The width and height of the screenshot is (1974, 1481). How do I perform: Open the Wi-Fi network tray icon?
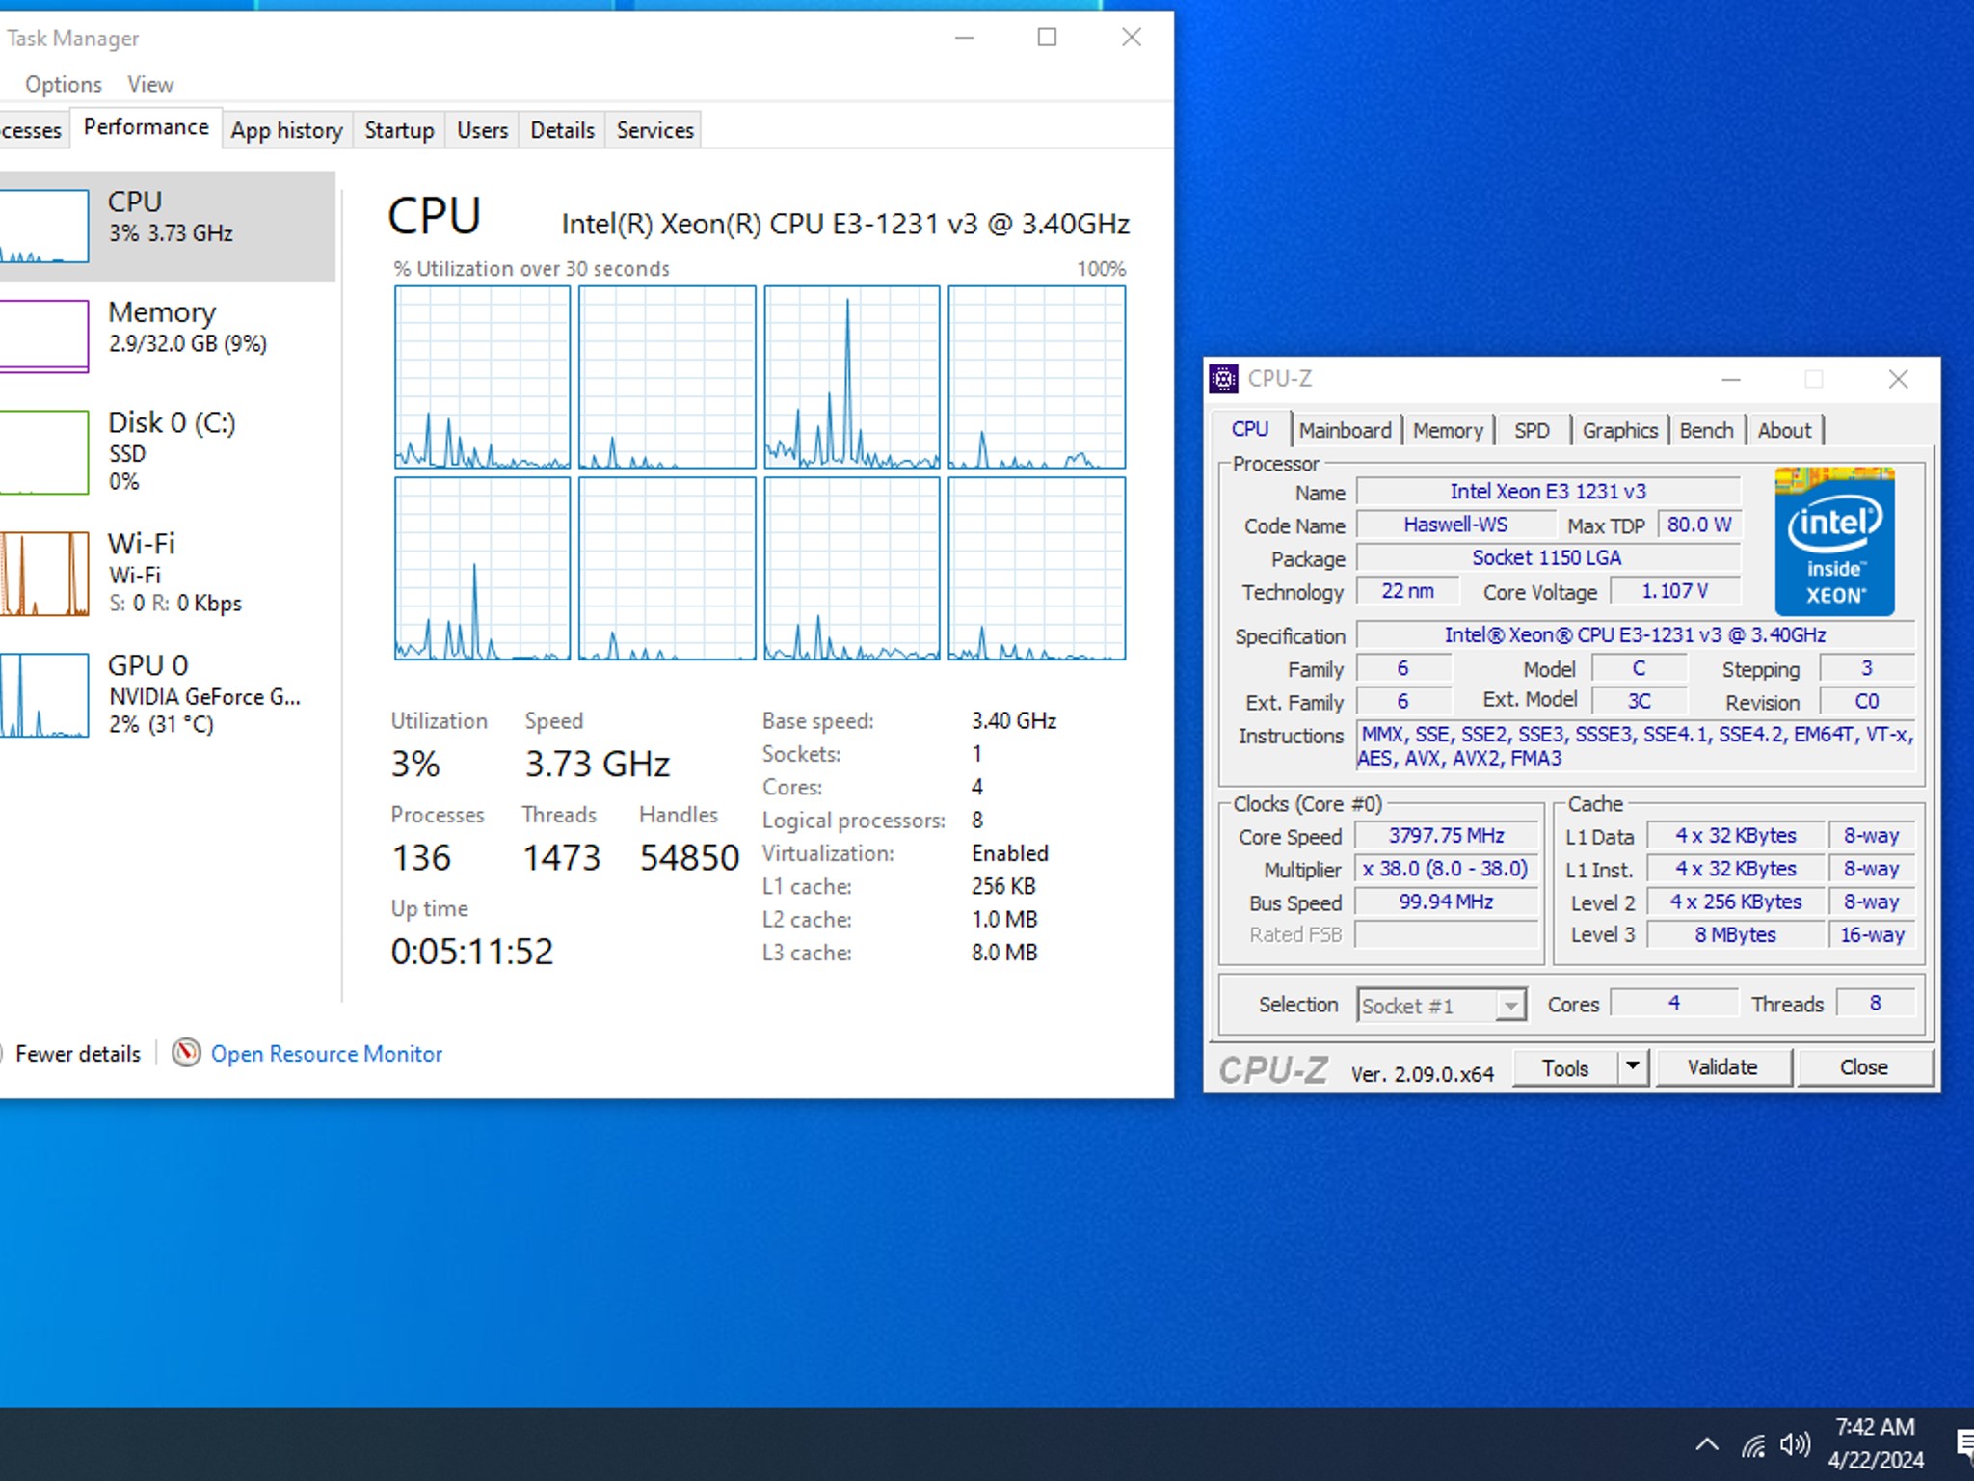click(1753, 1445)
